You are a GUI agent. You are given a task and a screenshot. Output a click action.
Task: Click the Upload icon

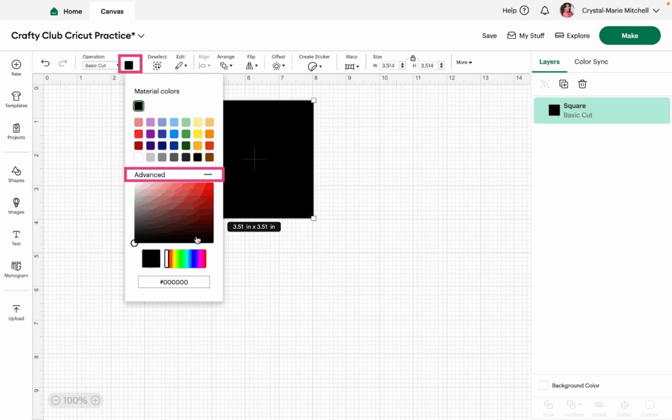pyautogui.click(x=16, y=309)
